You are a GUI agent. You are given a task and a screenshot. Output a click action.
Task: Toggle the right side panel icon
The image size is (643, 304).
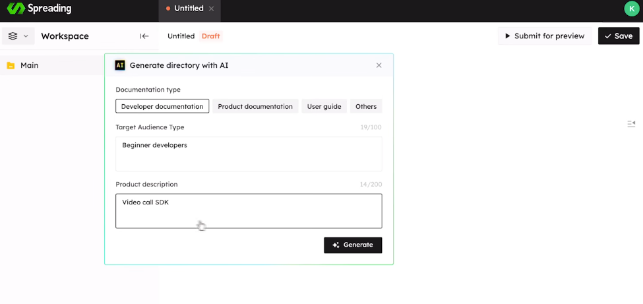pos(631,123)
